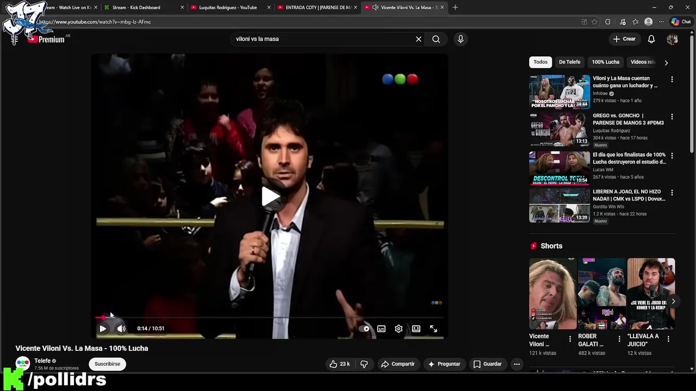The width and height of the screenshot is (696, 391).
Task: Open options for 'LIBEREN A JOAO' video
Action: (x=672, y=193)
